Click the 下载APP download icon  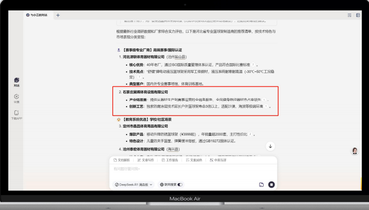click(x=16, y=114)
